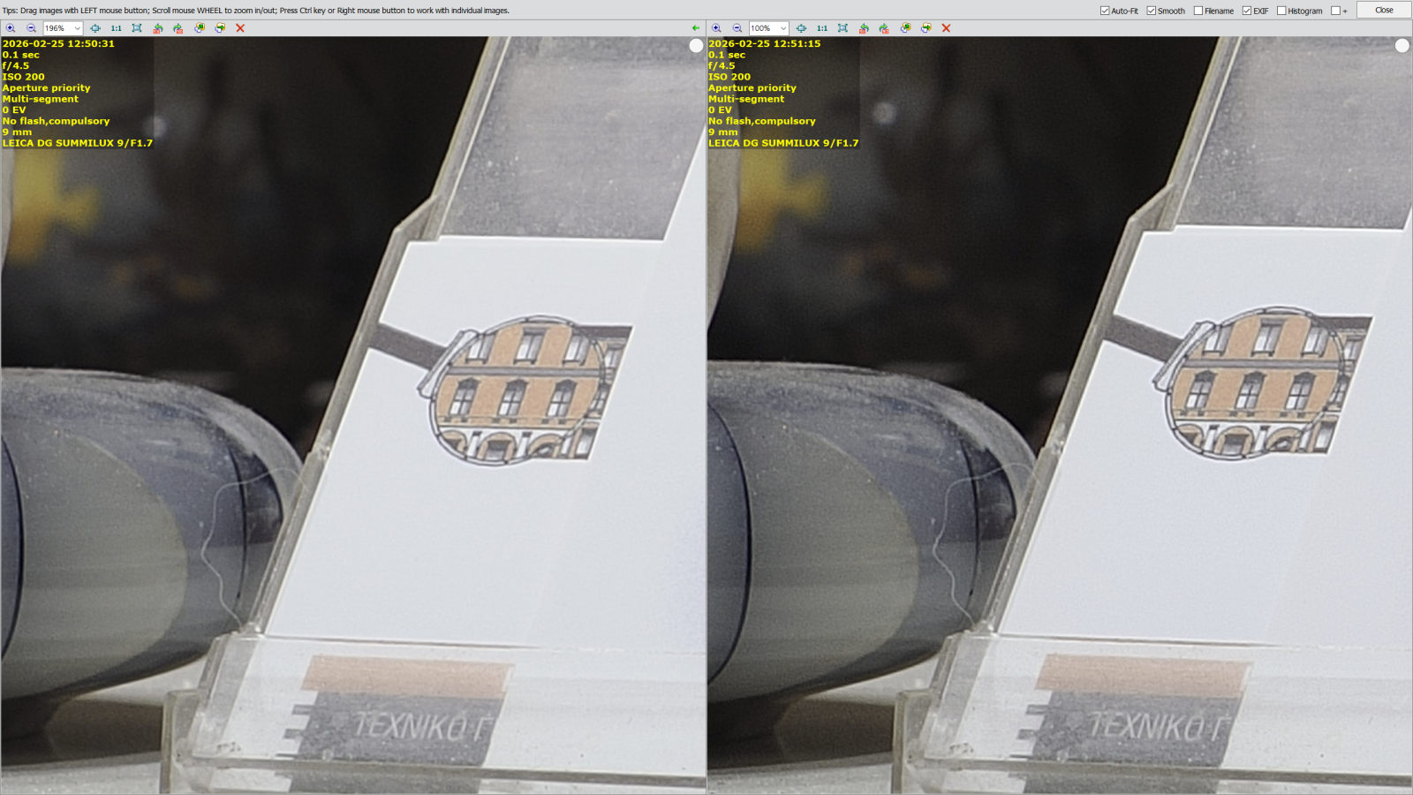
Task: Disable the Auto-Fit option
Action: click(1104, 11)
